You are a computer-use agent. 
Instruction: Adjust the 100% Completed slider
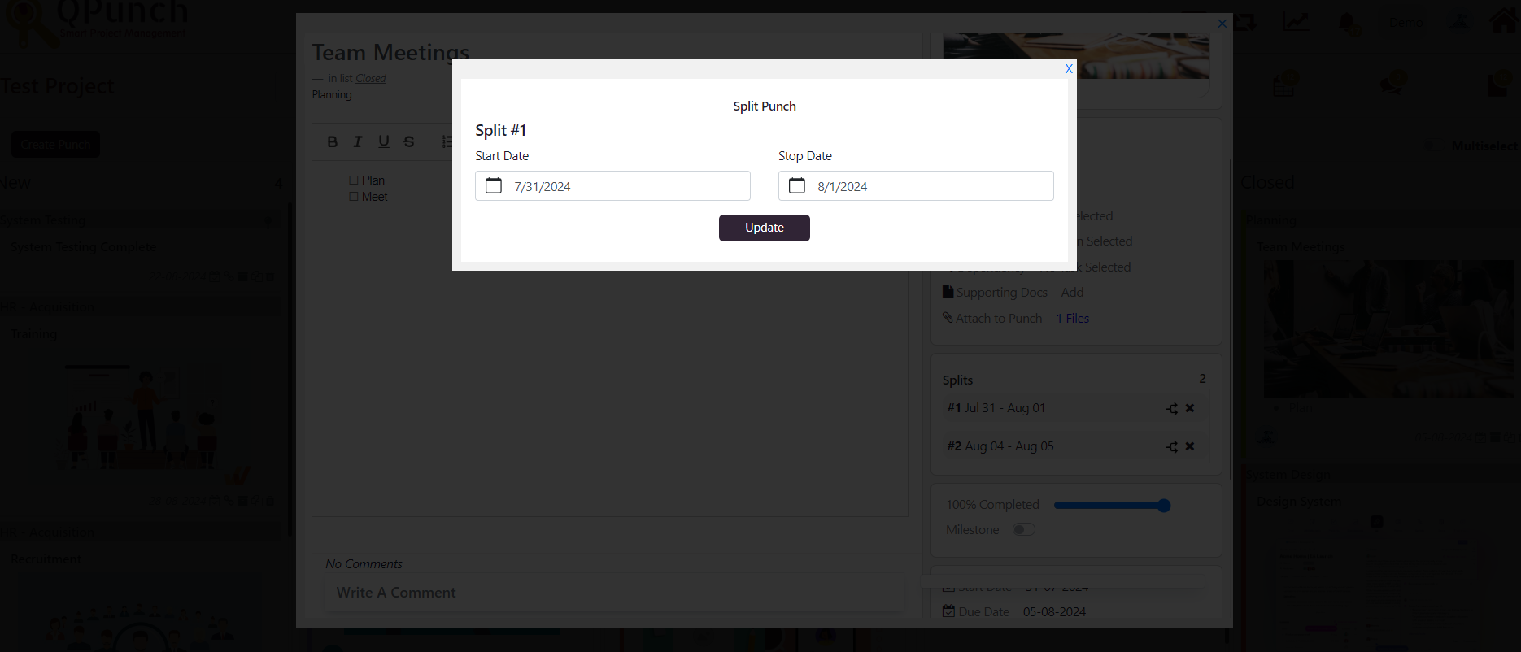pyautogui.click(x=1112, y=506)
